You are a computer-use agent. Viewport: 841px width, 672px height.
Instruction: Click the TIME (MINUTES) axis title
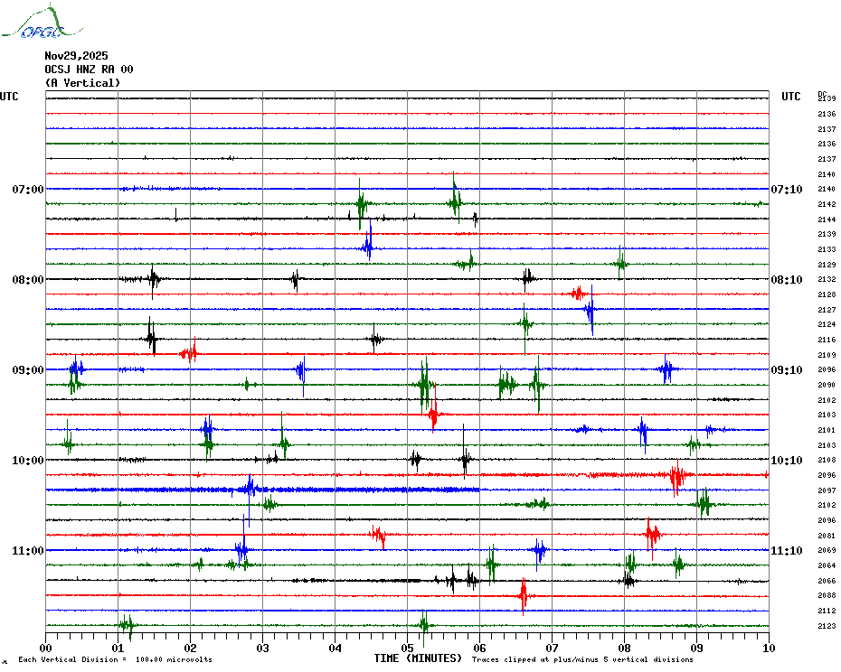[x=418, y=658]
